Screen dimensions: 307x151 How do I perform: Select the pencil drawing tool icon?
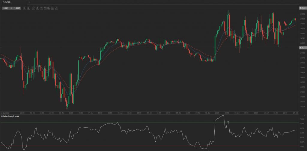tap(56, 8)
